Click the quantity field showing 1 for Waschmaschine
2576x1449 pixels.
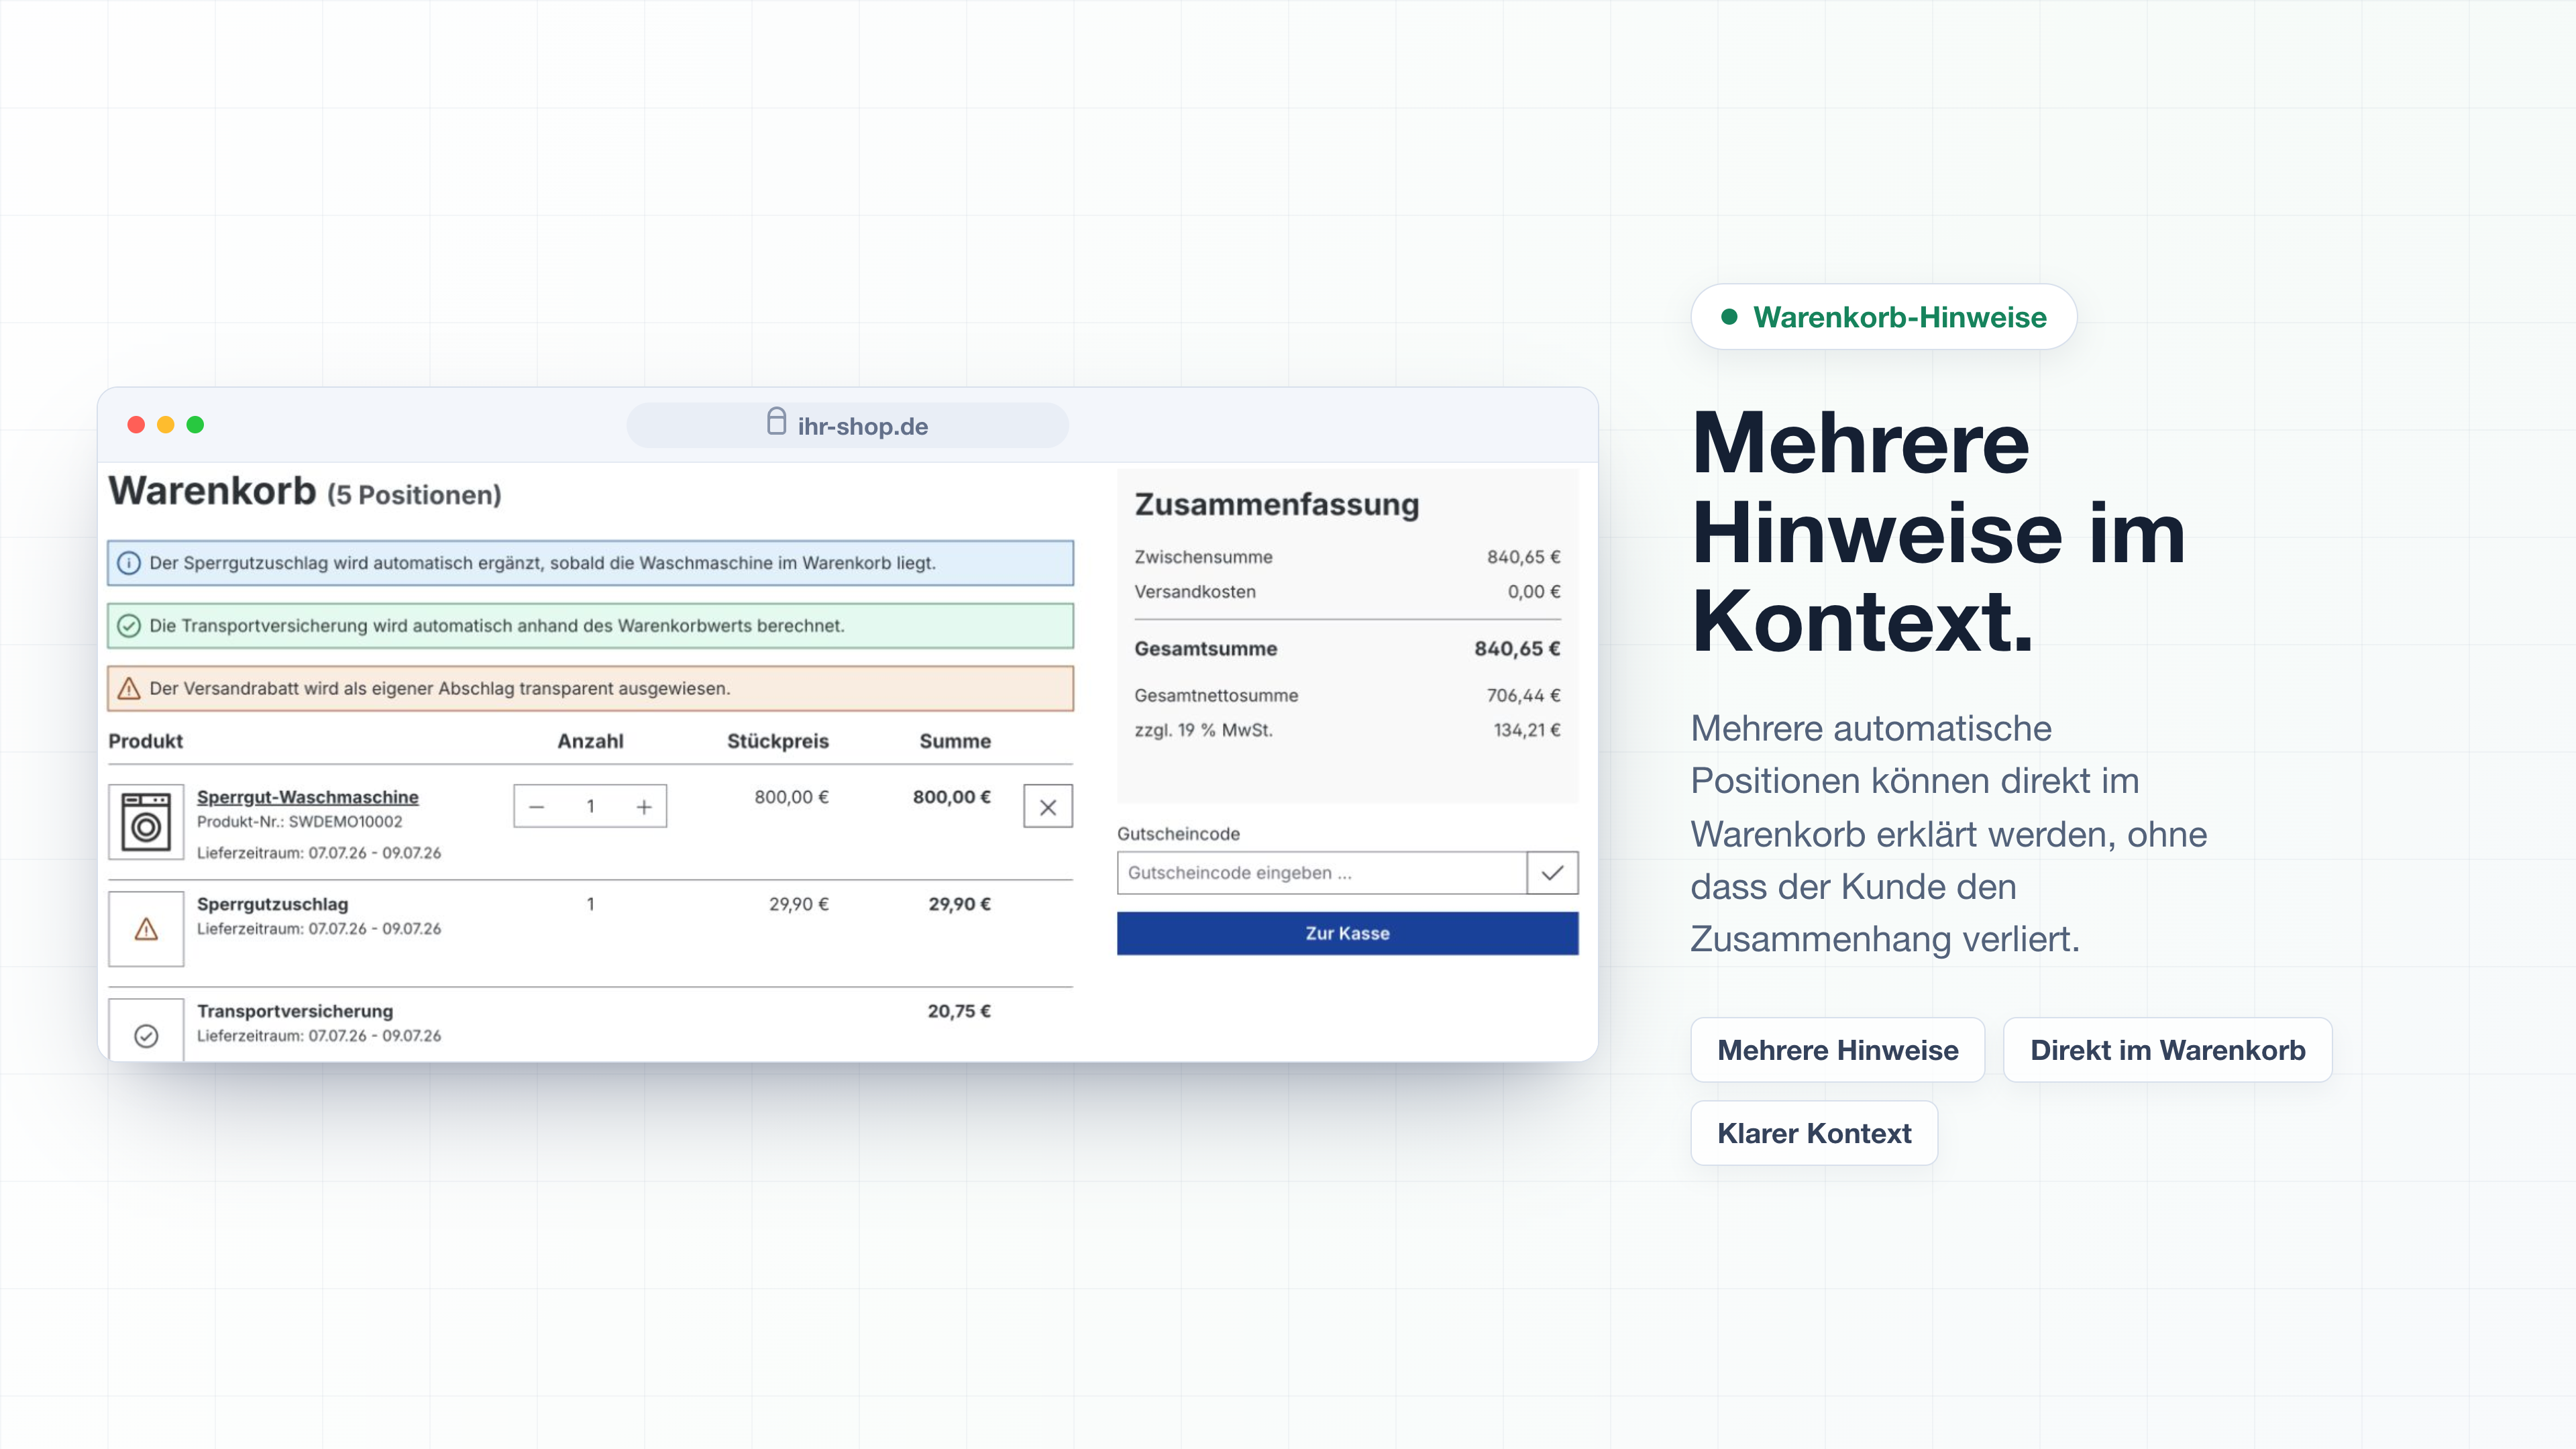[590, 807]
